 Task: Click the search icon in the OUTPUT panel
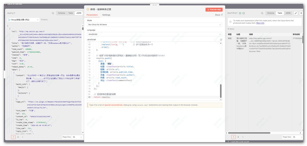pos(262,13)
